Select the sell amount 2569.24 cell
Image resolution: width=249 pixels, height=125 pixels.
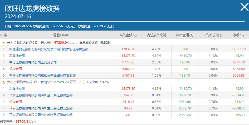pos(185,115)
